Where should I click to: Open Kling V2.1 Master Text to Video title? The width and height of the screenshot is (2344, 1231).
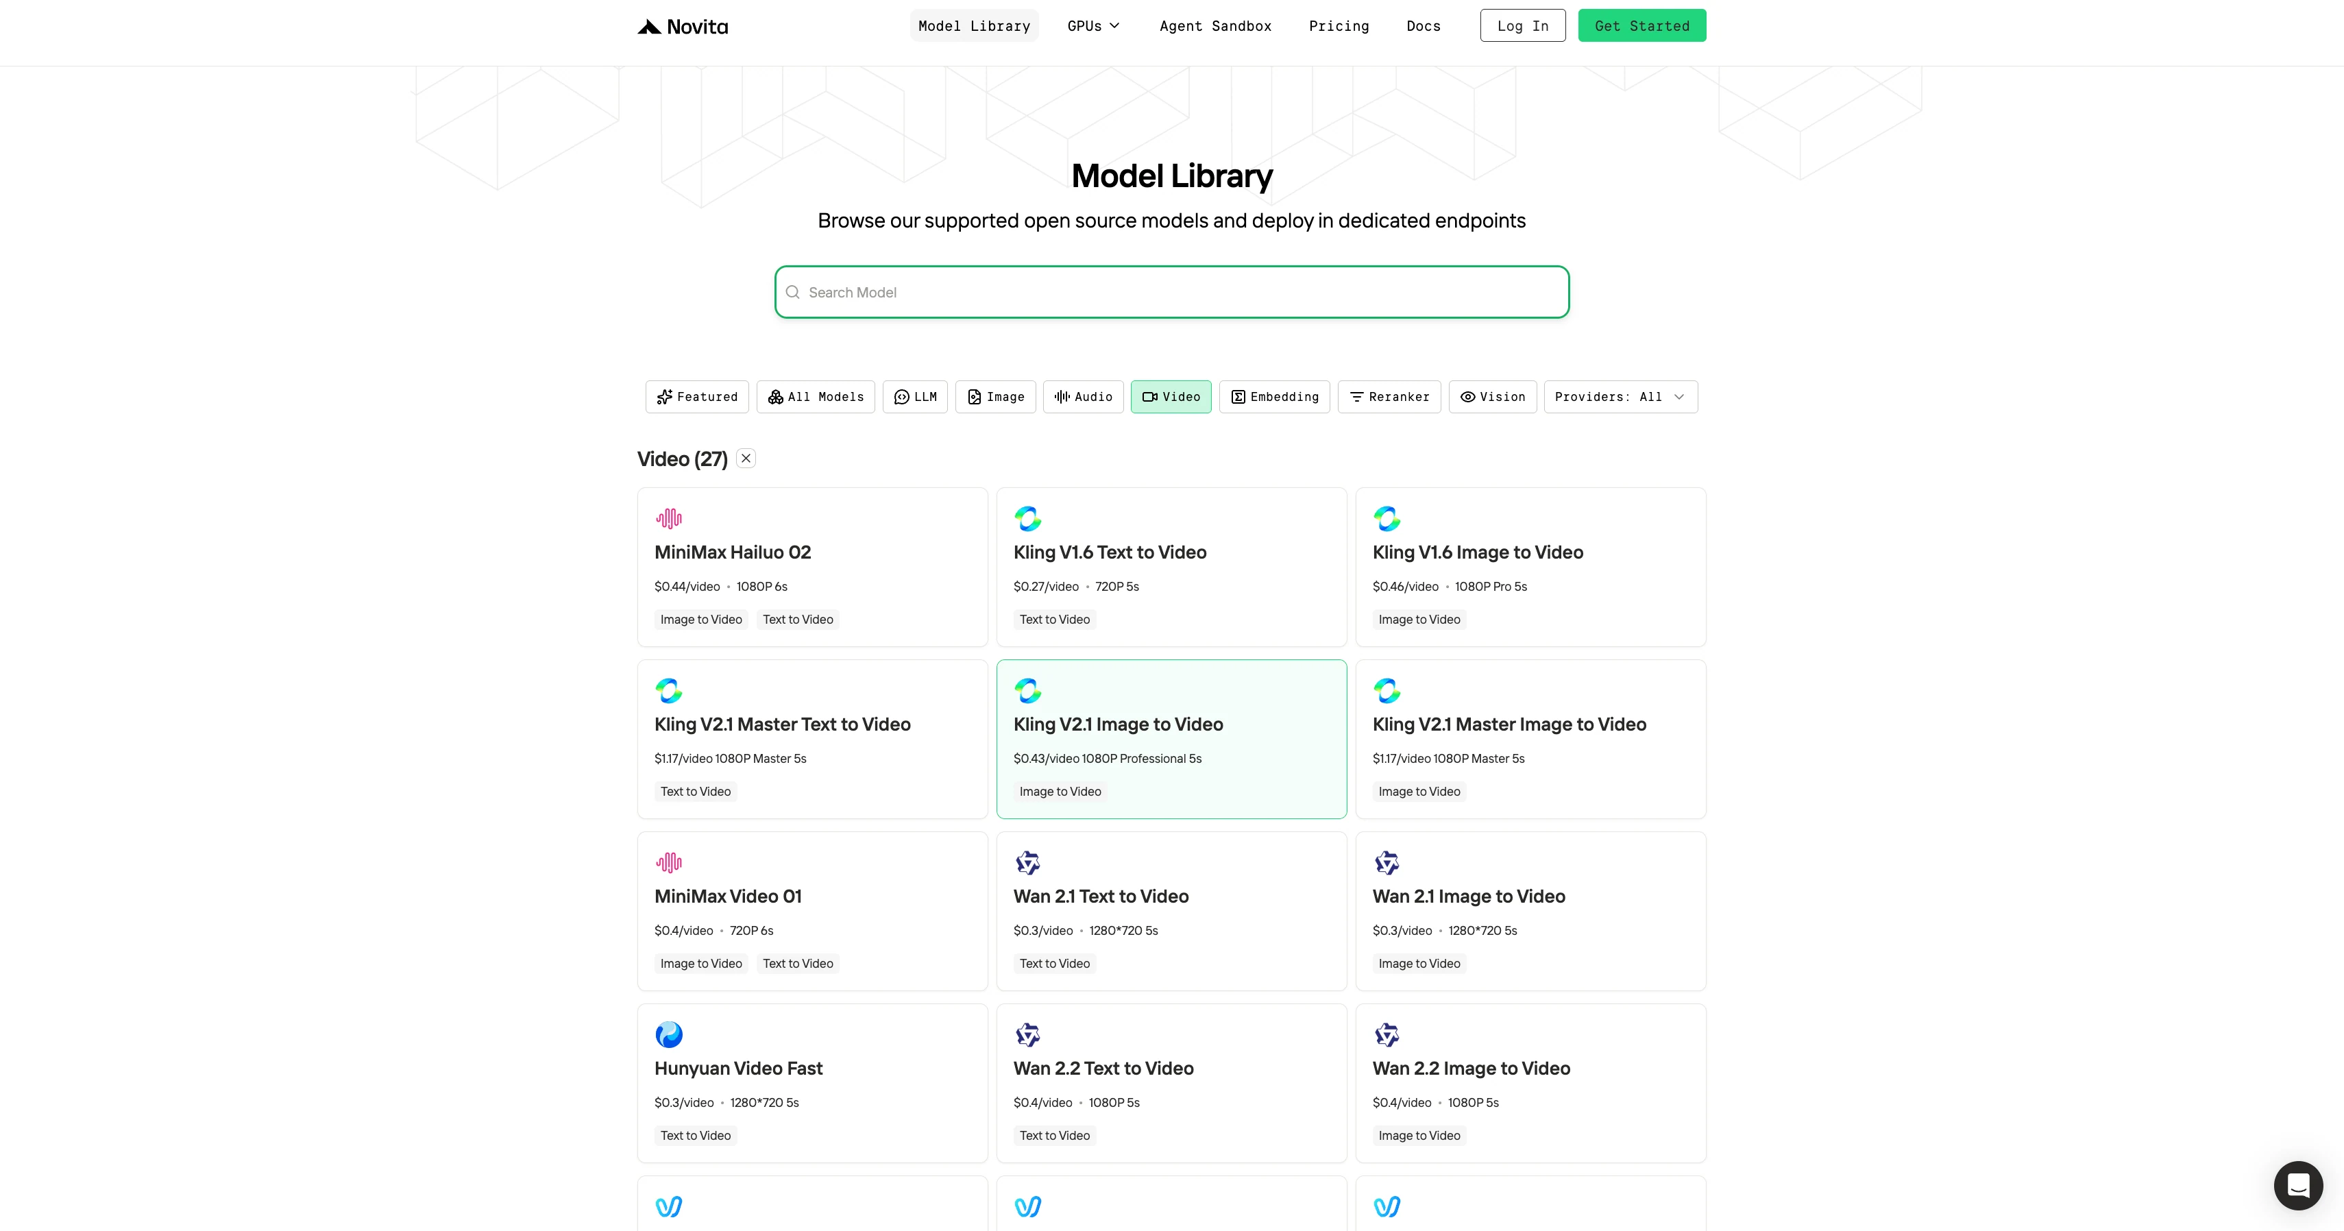[x=783, y=724]
